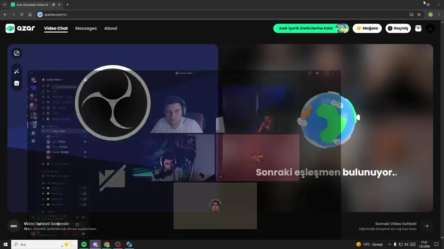Open the purple Discord taskbar icon
The image size is (444, 249).
[x=95, y=245]
